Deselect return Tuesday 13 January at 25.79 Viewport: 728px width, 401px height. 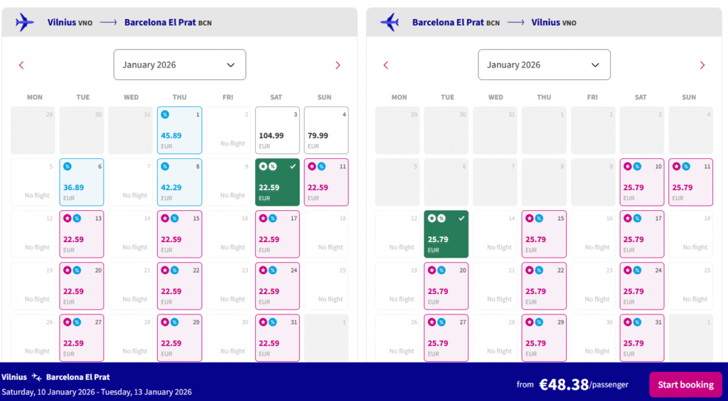tap(446, 234)
